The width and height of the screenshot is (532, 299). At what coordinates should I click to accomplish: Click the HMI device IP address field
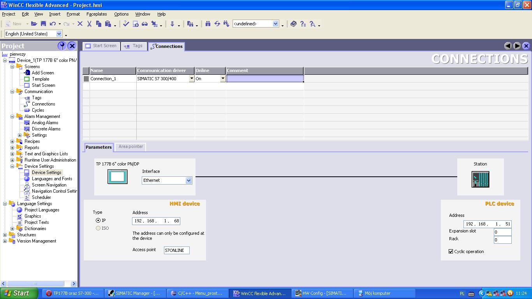156,221
